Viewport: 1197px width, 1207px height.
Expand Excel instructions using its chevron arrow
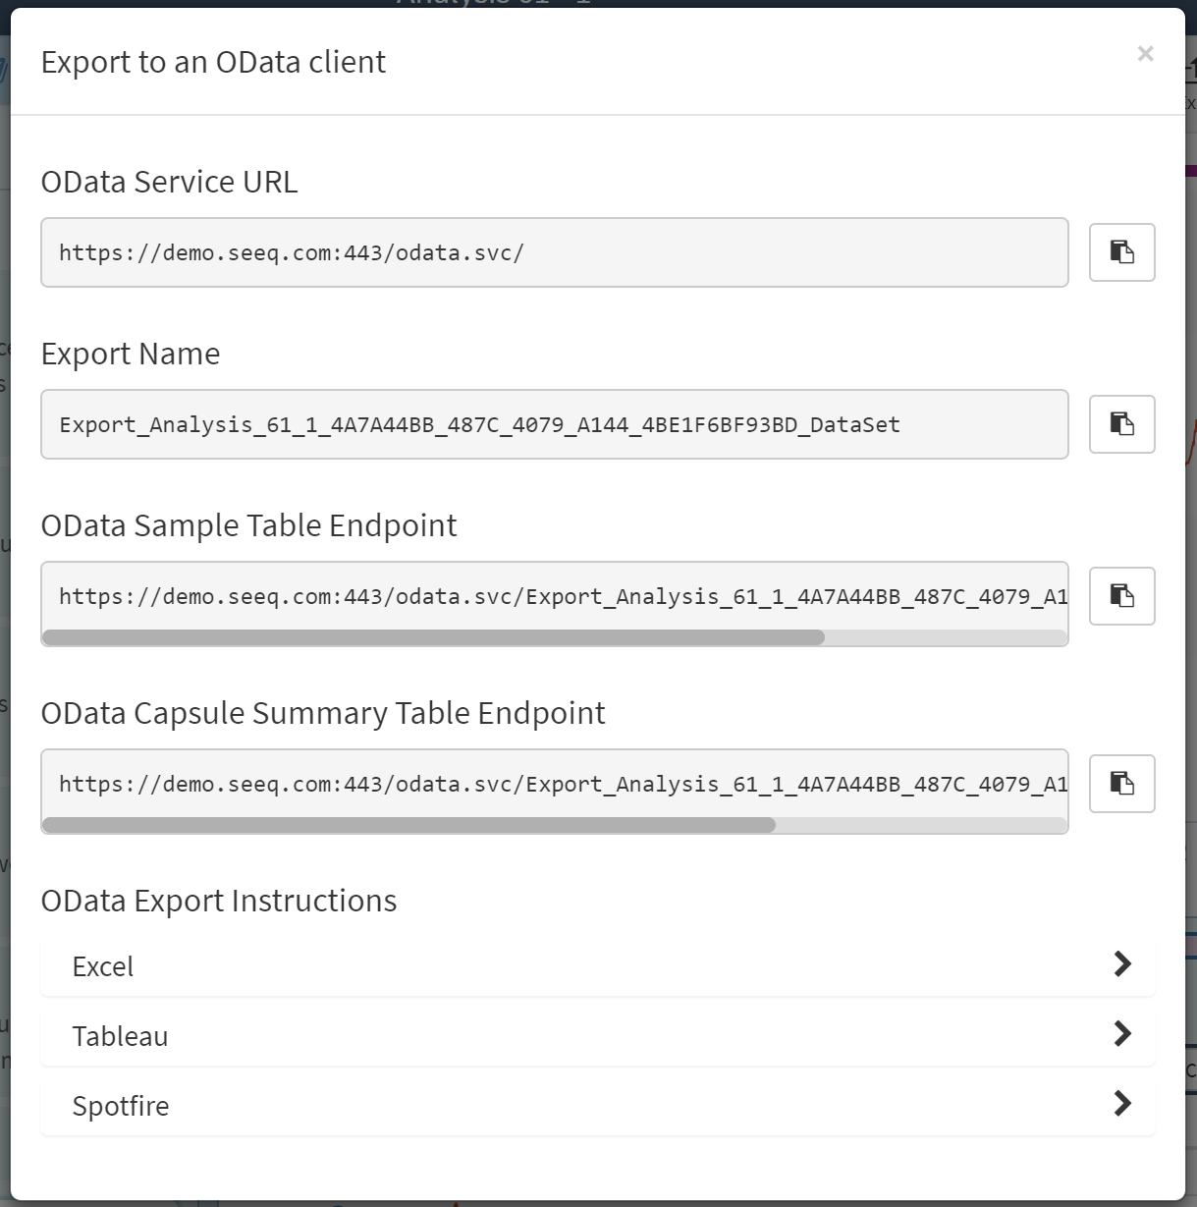click(x=1122, y=964)
